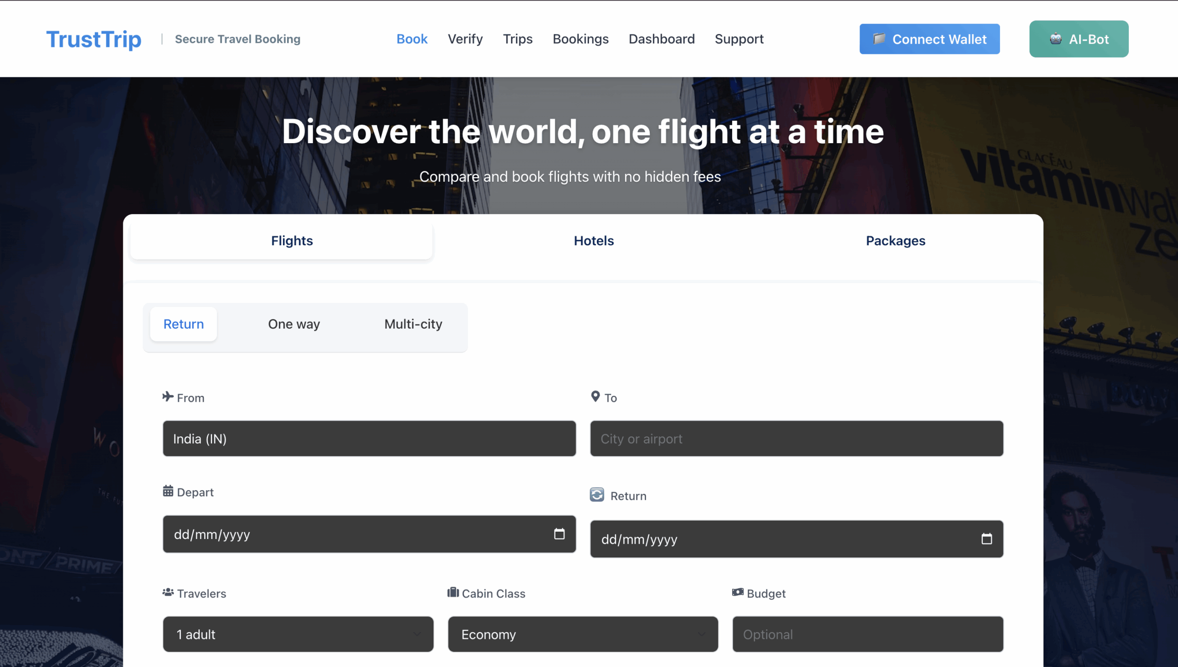1178x667 pixels.
Task: Expand the Travelers dropdown showing 1 adult
Action: pos(298,634)
